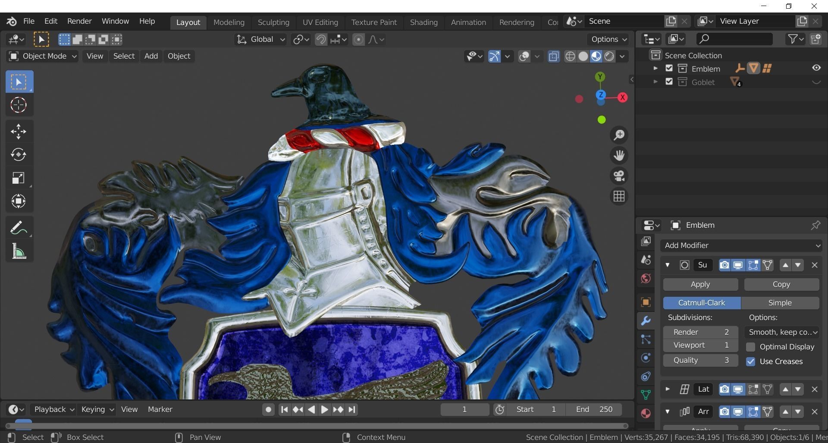Open the Physics properties tab
This screenshot has height=443, width=828.
click(646, 358)
